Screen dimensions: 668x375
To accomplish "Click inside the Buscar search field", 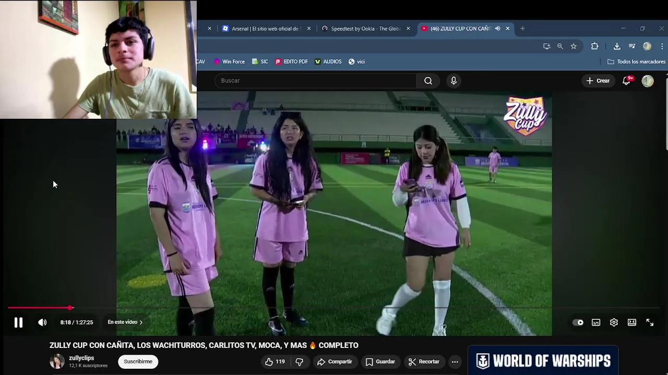I will (315, 81).
